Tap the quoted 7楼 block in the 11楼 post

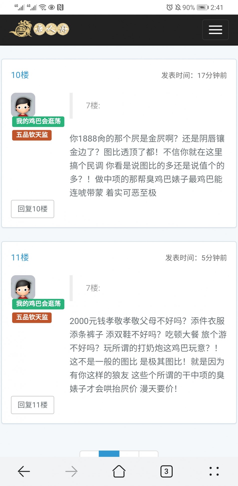[x=148, y=288]
